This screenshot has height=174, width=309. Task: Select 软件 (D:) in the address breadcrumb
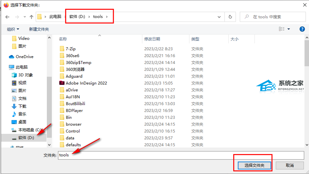(x=77, y=17)
